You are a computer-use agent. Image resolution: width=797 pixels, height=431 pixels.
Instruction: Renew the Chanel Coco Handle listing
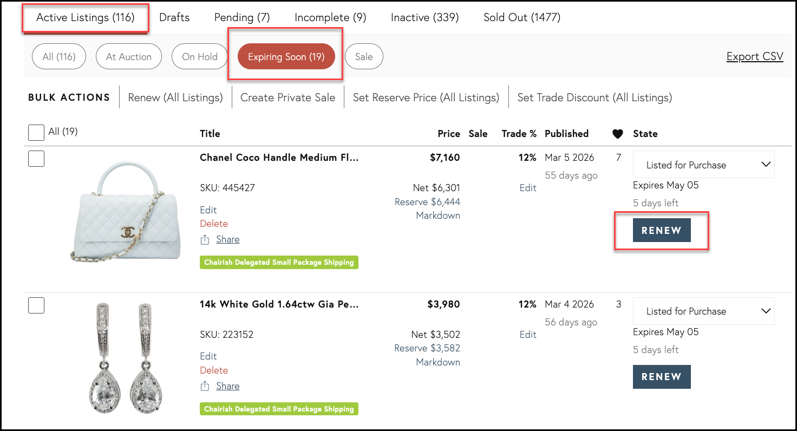(662, 230)
